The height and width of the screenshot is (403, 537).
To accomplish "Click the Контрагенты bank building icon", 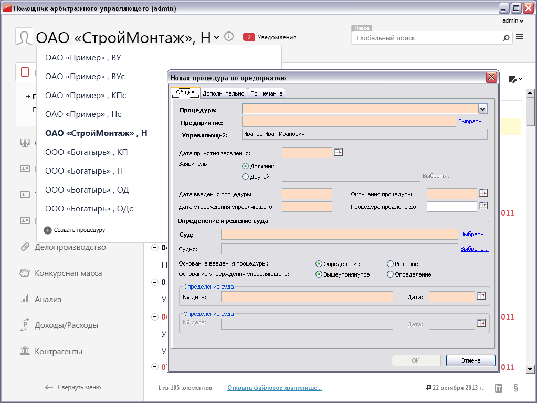I will point(25,351).
